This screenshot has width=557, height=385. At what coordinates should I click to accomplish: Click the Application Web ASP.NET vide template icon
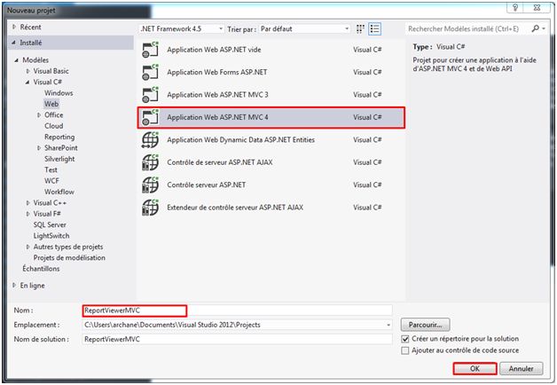[x=150, y=50]
